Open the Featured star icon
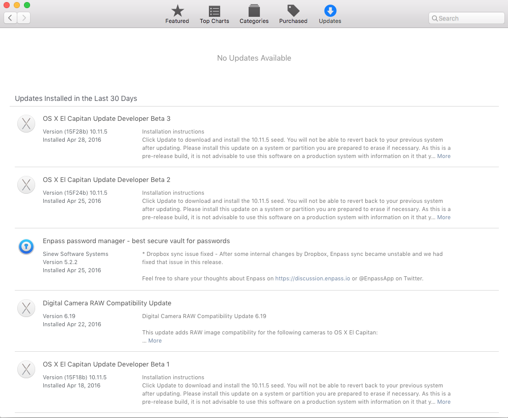The width and height of the screenshot is (508, 418). coord(177,11)
